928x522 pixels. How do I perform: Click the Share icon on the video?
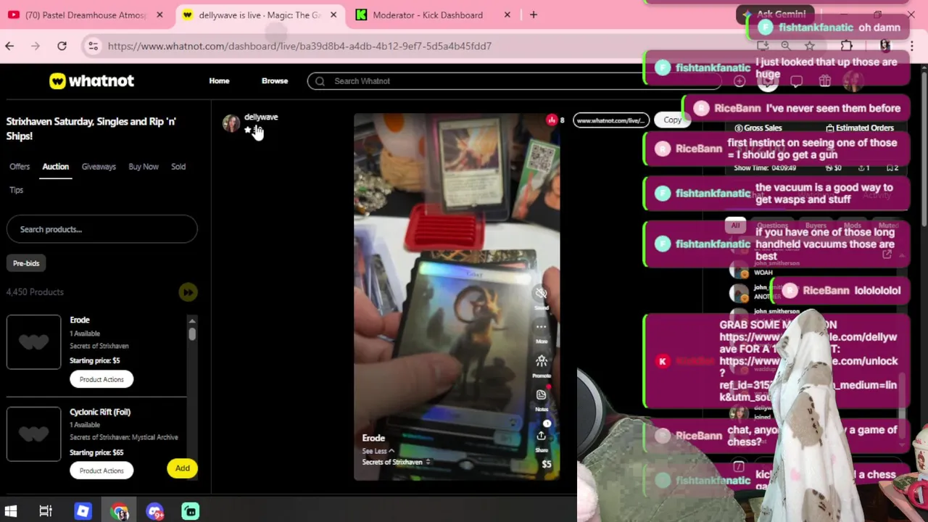541,436
